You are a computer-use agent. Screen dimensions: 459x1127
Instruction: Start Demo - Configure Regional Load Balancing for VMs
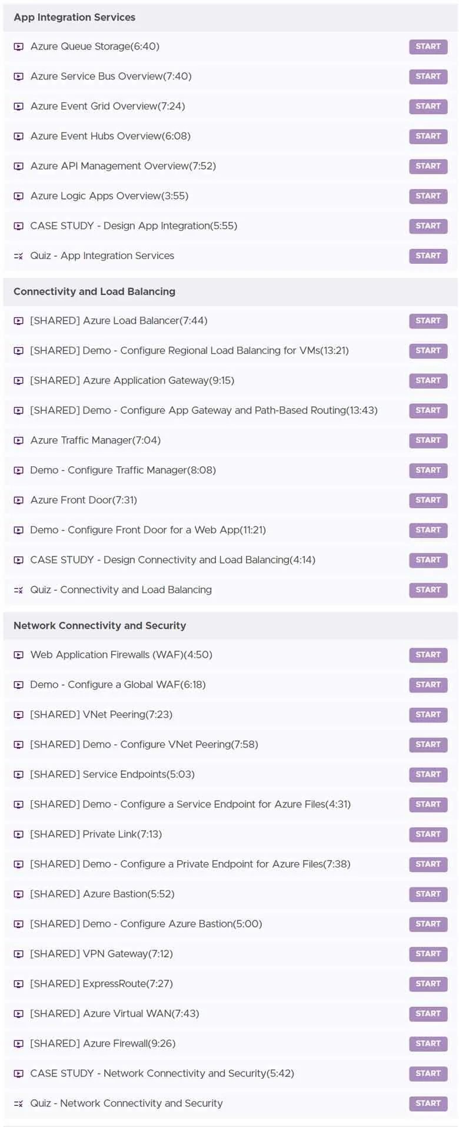pyautogui.click(x=428, y=351)
